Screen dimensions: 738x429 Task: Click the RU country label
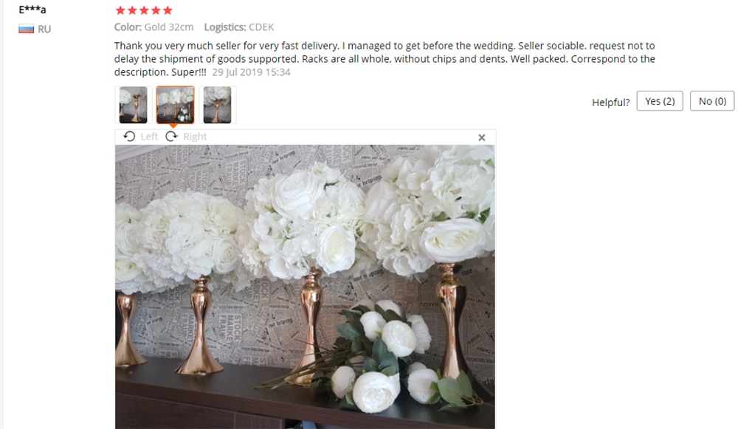44,29
